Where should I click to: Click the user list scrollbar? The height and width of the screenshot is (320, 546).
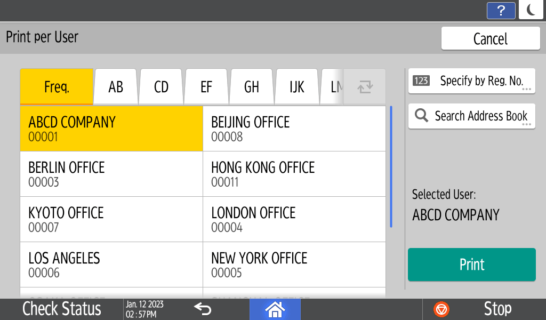point(391,166)
